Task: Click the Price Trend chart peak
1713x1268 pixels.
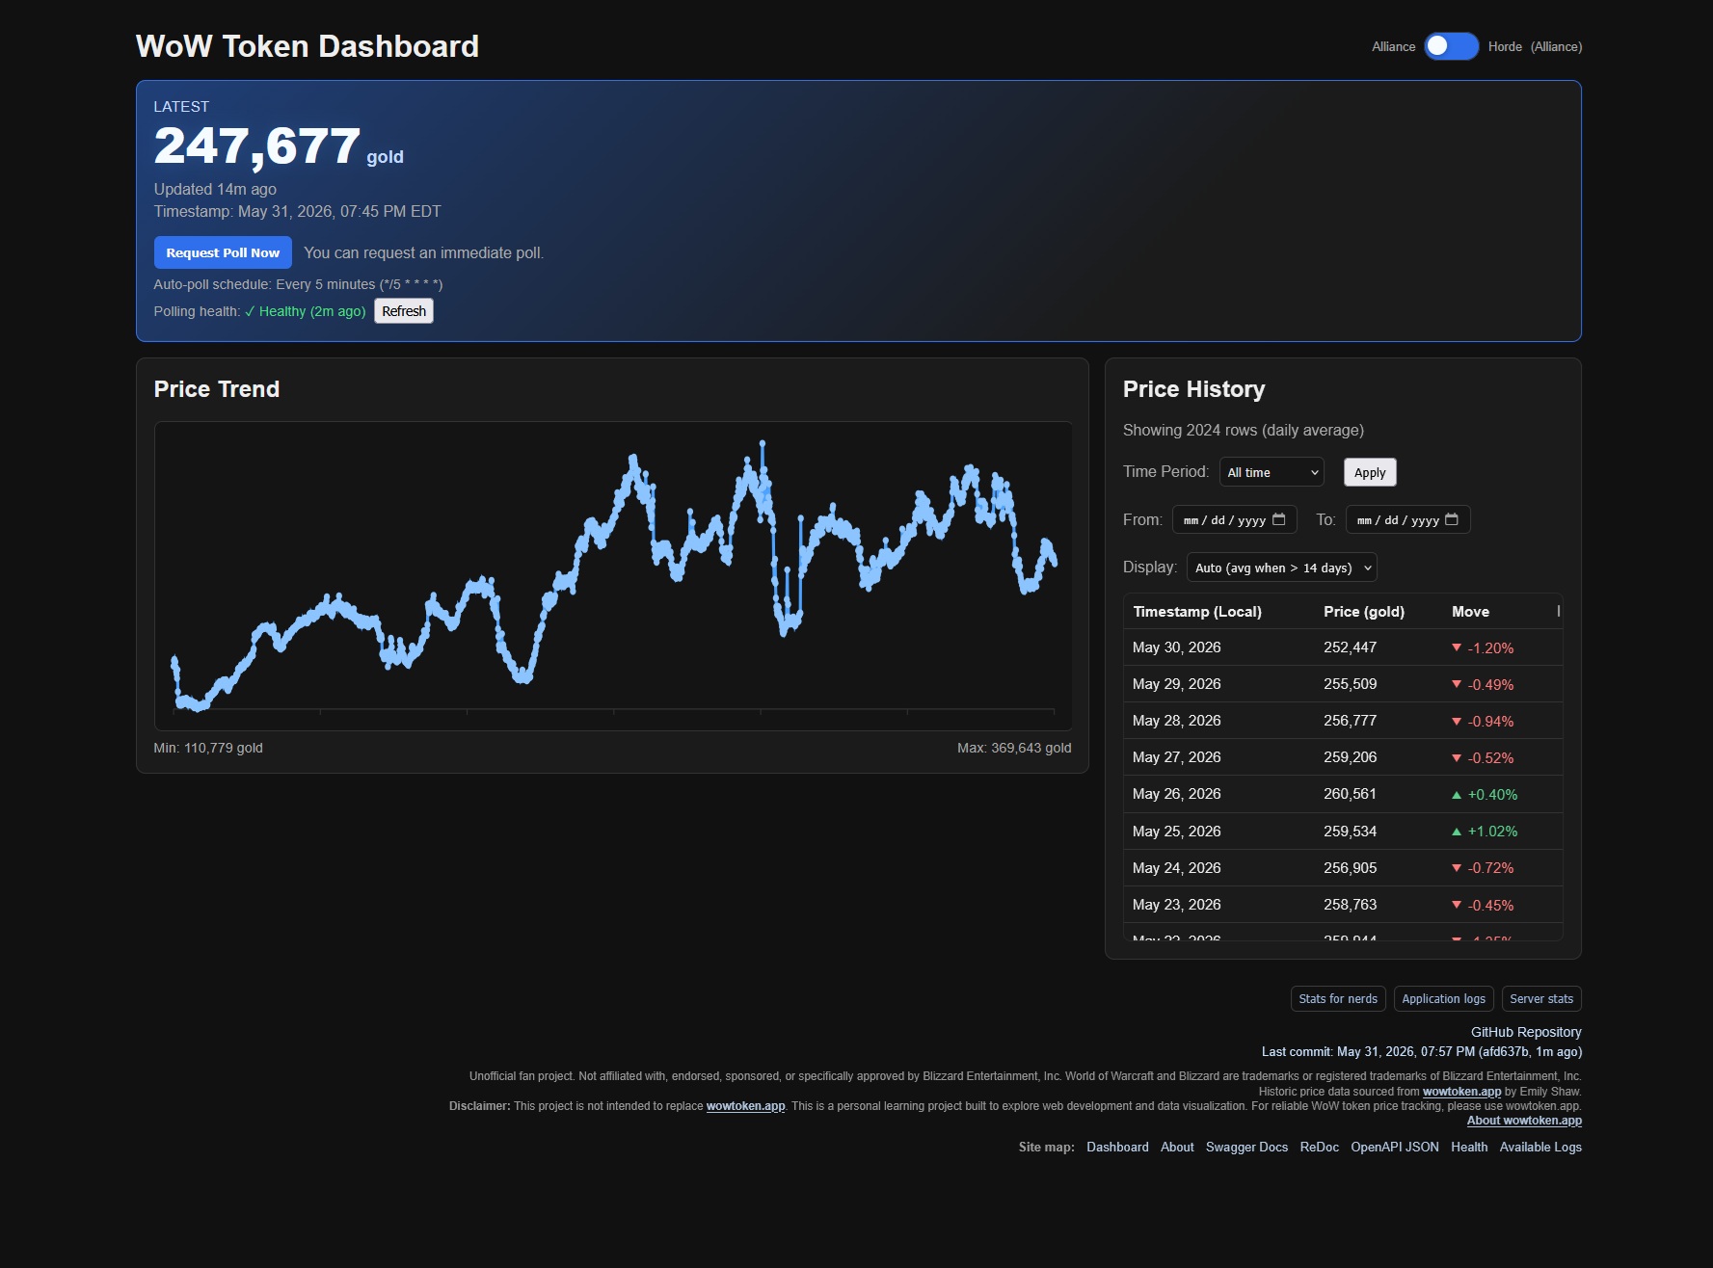Action: (x=763, y=443)
